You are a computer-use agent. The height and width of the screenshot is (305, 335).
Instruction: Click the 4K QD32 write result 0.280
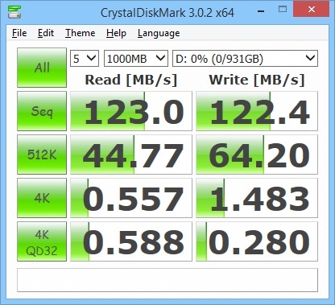(x=257, y=241)
